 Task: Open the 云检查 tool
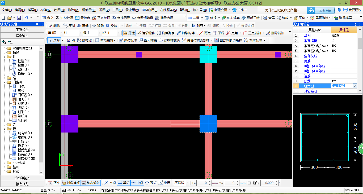click(83, 18)
